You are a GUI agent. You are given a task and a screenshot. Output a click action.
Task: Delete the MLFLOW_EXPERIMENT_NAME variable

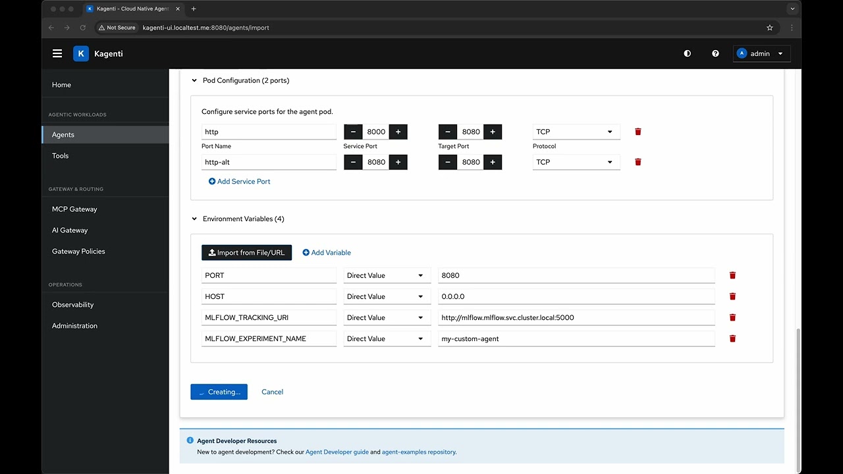pos(732,338)
